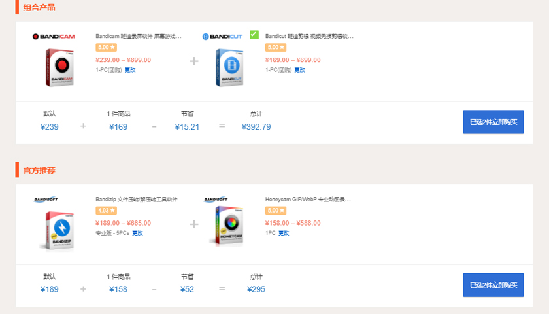Screen dimensions: 549x314
Task: Open the Bandicut 班迪剪辑 title link
Action: tap(309, 37)
